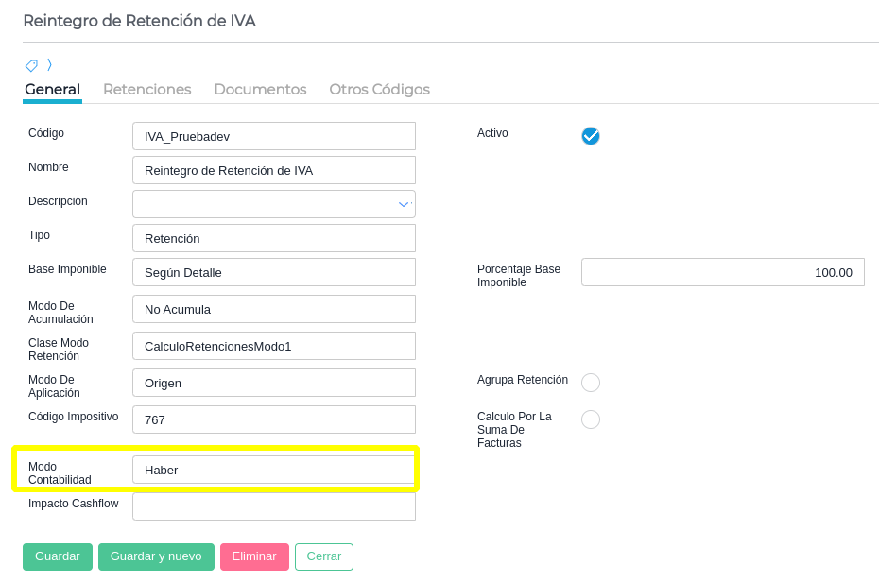The height and width of the screenshot is (582, 879).
Task: Enable the Agrupa Retención option
Action: [x=591, y=383]
